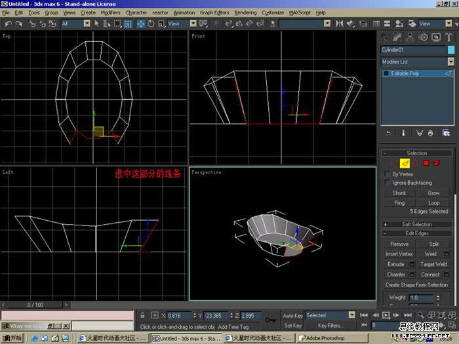Click the time slider 0 / 100
The image size is (459, 344).
click(x=35, y=305)
